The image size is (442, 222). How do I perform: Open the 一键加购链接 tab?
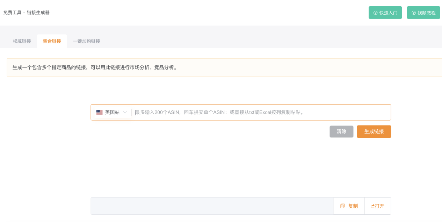(87, 41)
